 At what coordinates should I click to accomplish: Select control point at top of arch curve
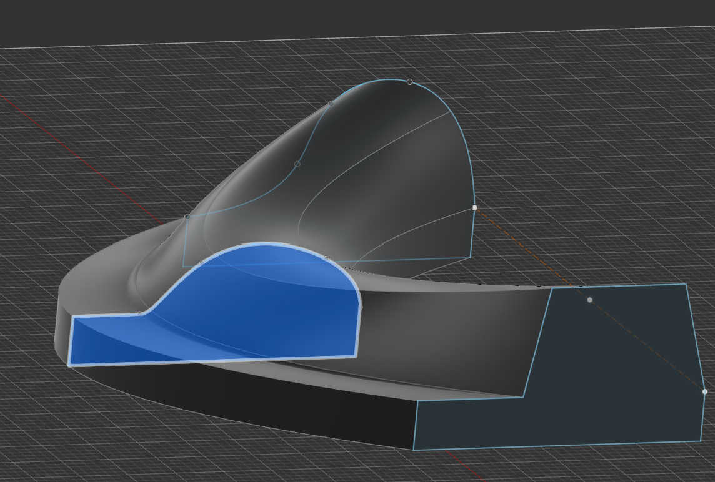coord(409,82)
